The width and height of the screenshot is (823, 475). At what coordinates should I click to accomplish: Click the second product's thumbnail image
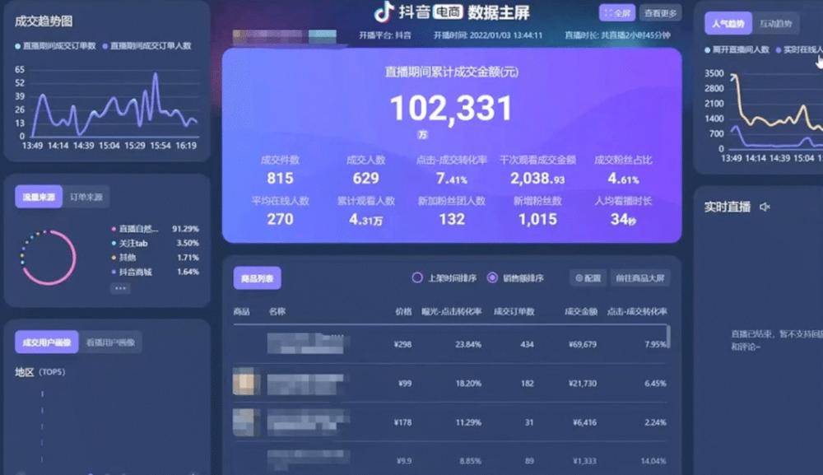coord(246,383)
